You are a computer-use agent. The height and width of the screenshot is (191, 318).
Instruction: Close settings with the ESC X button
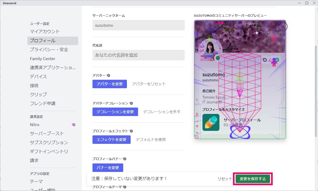click(x=283, y=26)
